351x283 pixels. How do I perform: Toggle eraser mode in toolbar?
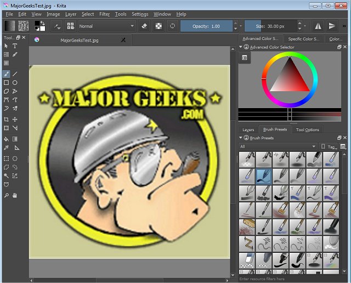click(x=144, y=26)
